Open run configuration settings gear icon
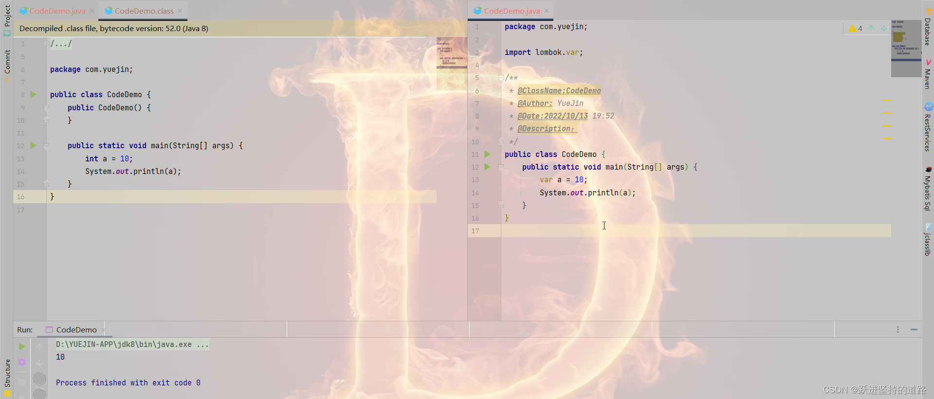This screenshot has width=934, height=399. point(22,362)
